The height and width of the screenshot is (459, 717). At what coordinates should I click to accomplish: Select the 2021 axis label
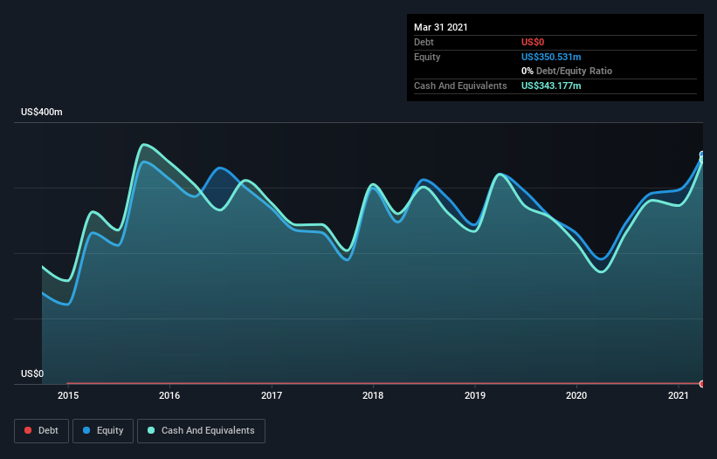[x=678, y=395]
